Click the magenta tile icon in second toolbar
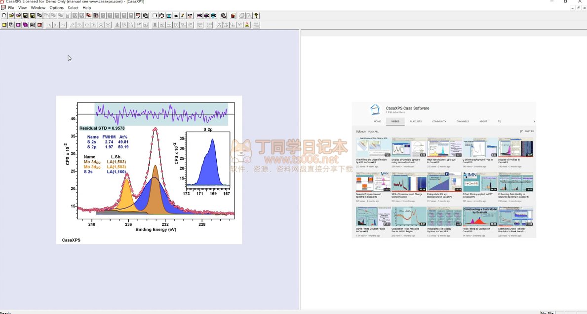 point(18,25)
